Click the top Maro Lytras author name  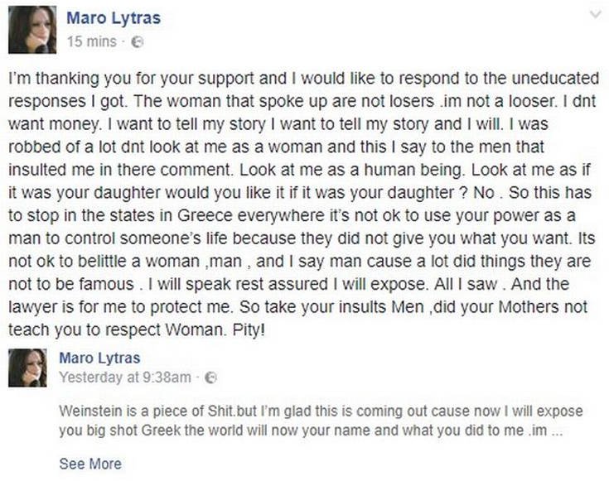click(112, 17)
